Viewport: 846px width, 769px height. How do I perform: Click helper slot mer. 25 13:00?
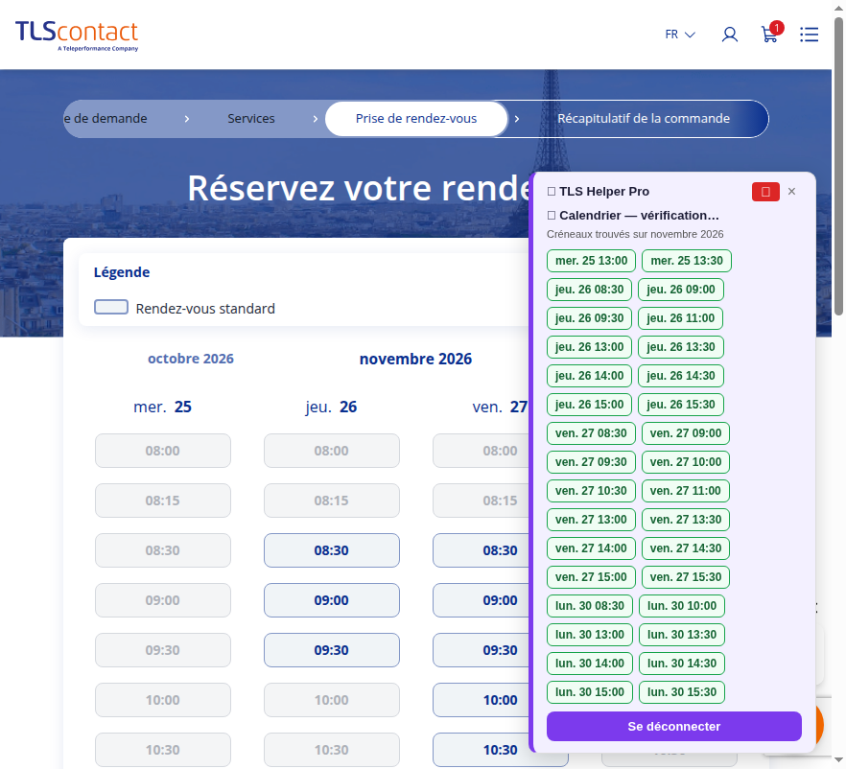coord(591,261)
